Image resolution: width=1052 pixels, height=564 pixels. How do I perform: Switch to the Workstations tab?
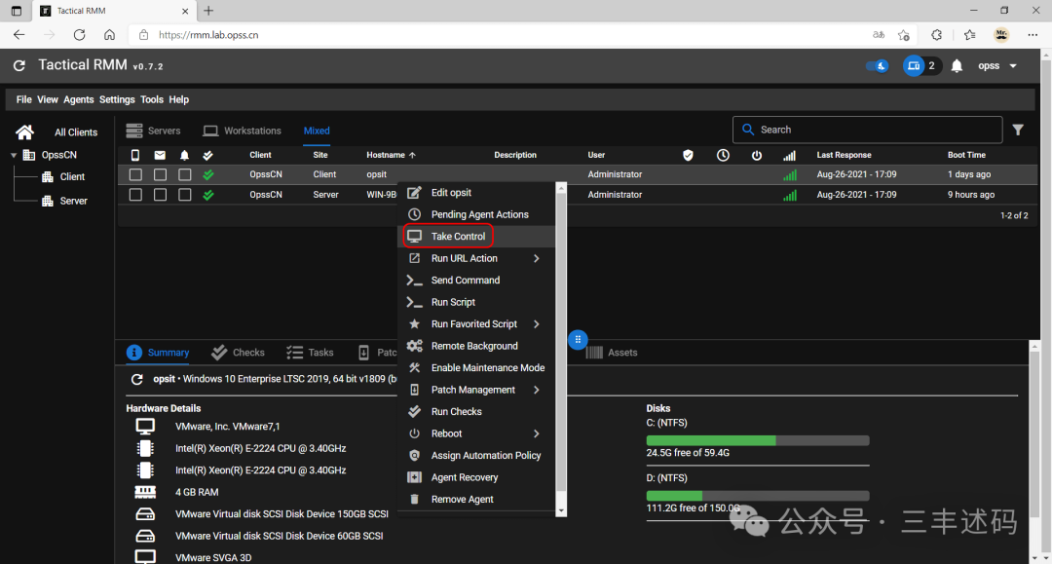[243, 131]
